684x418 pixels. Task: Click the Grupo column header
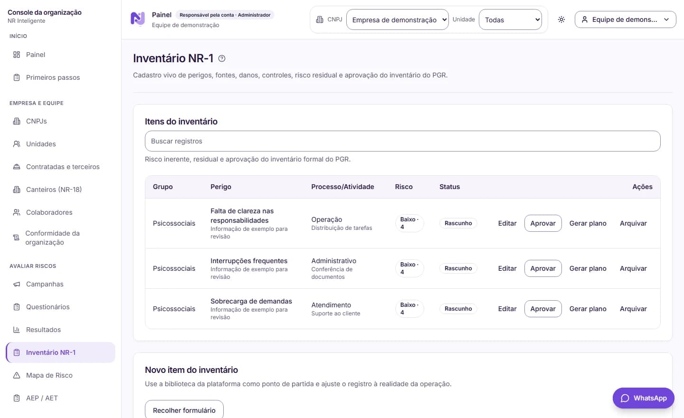point(163,187)
